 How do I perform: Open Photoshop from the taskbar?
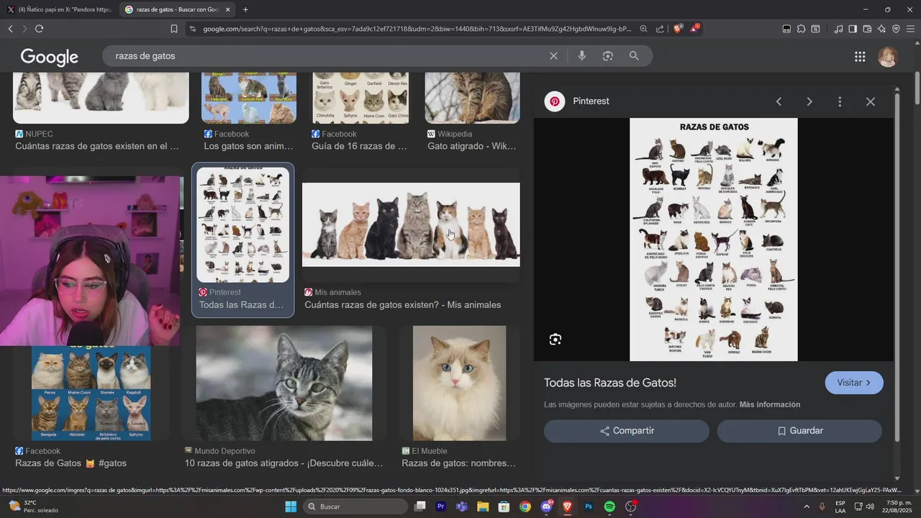(589, 506)
